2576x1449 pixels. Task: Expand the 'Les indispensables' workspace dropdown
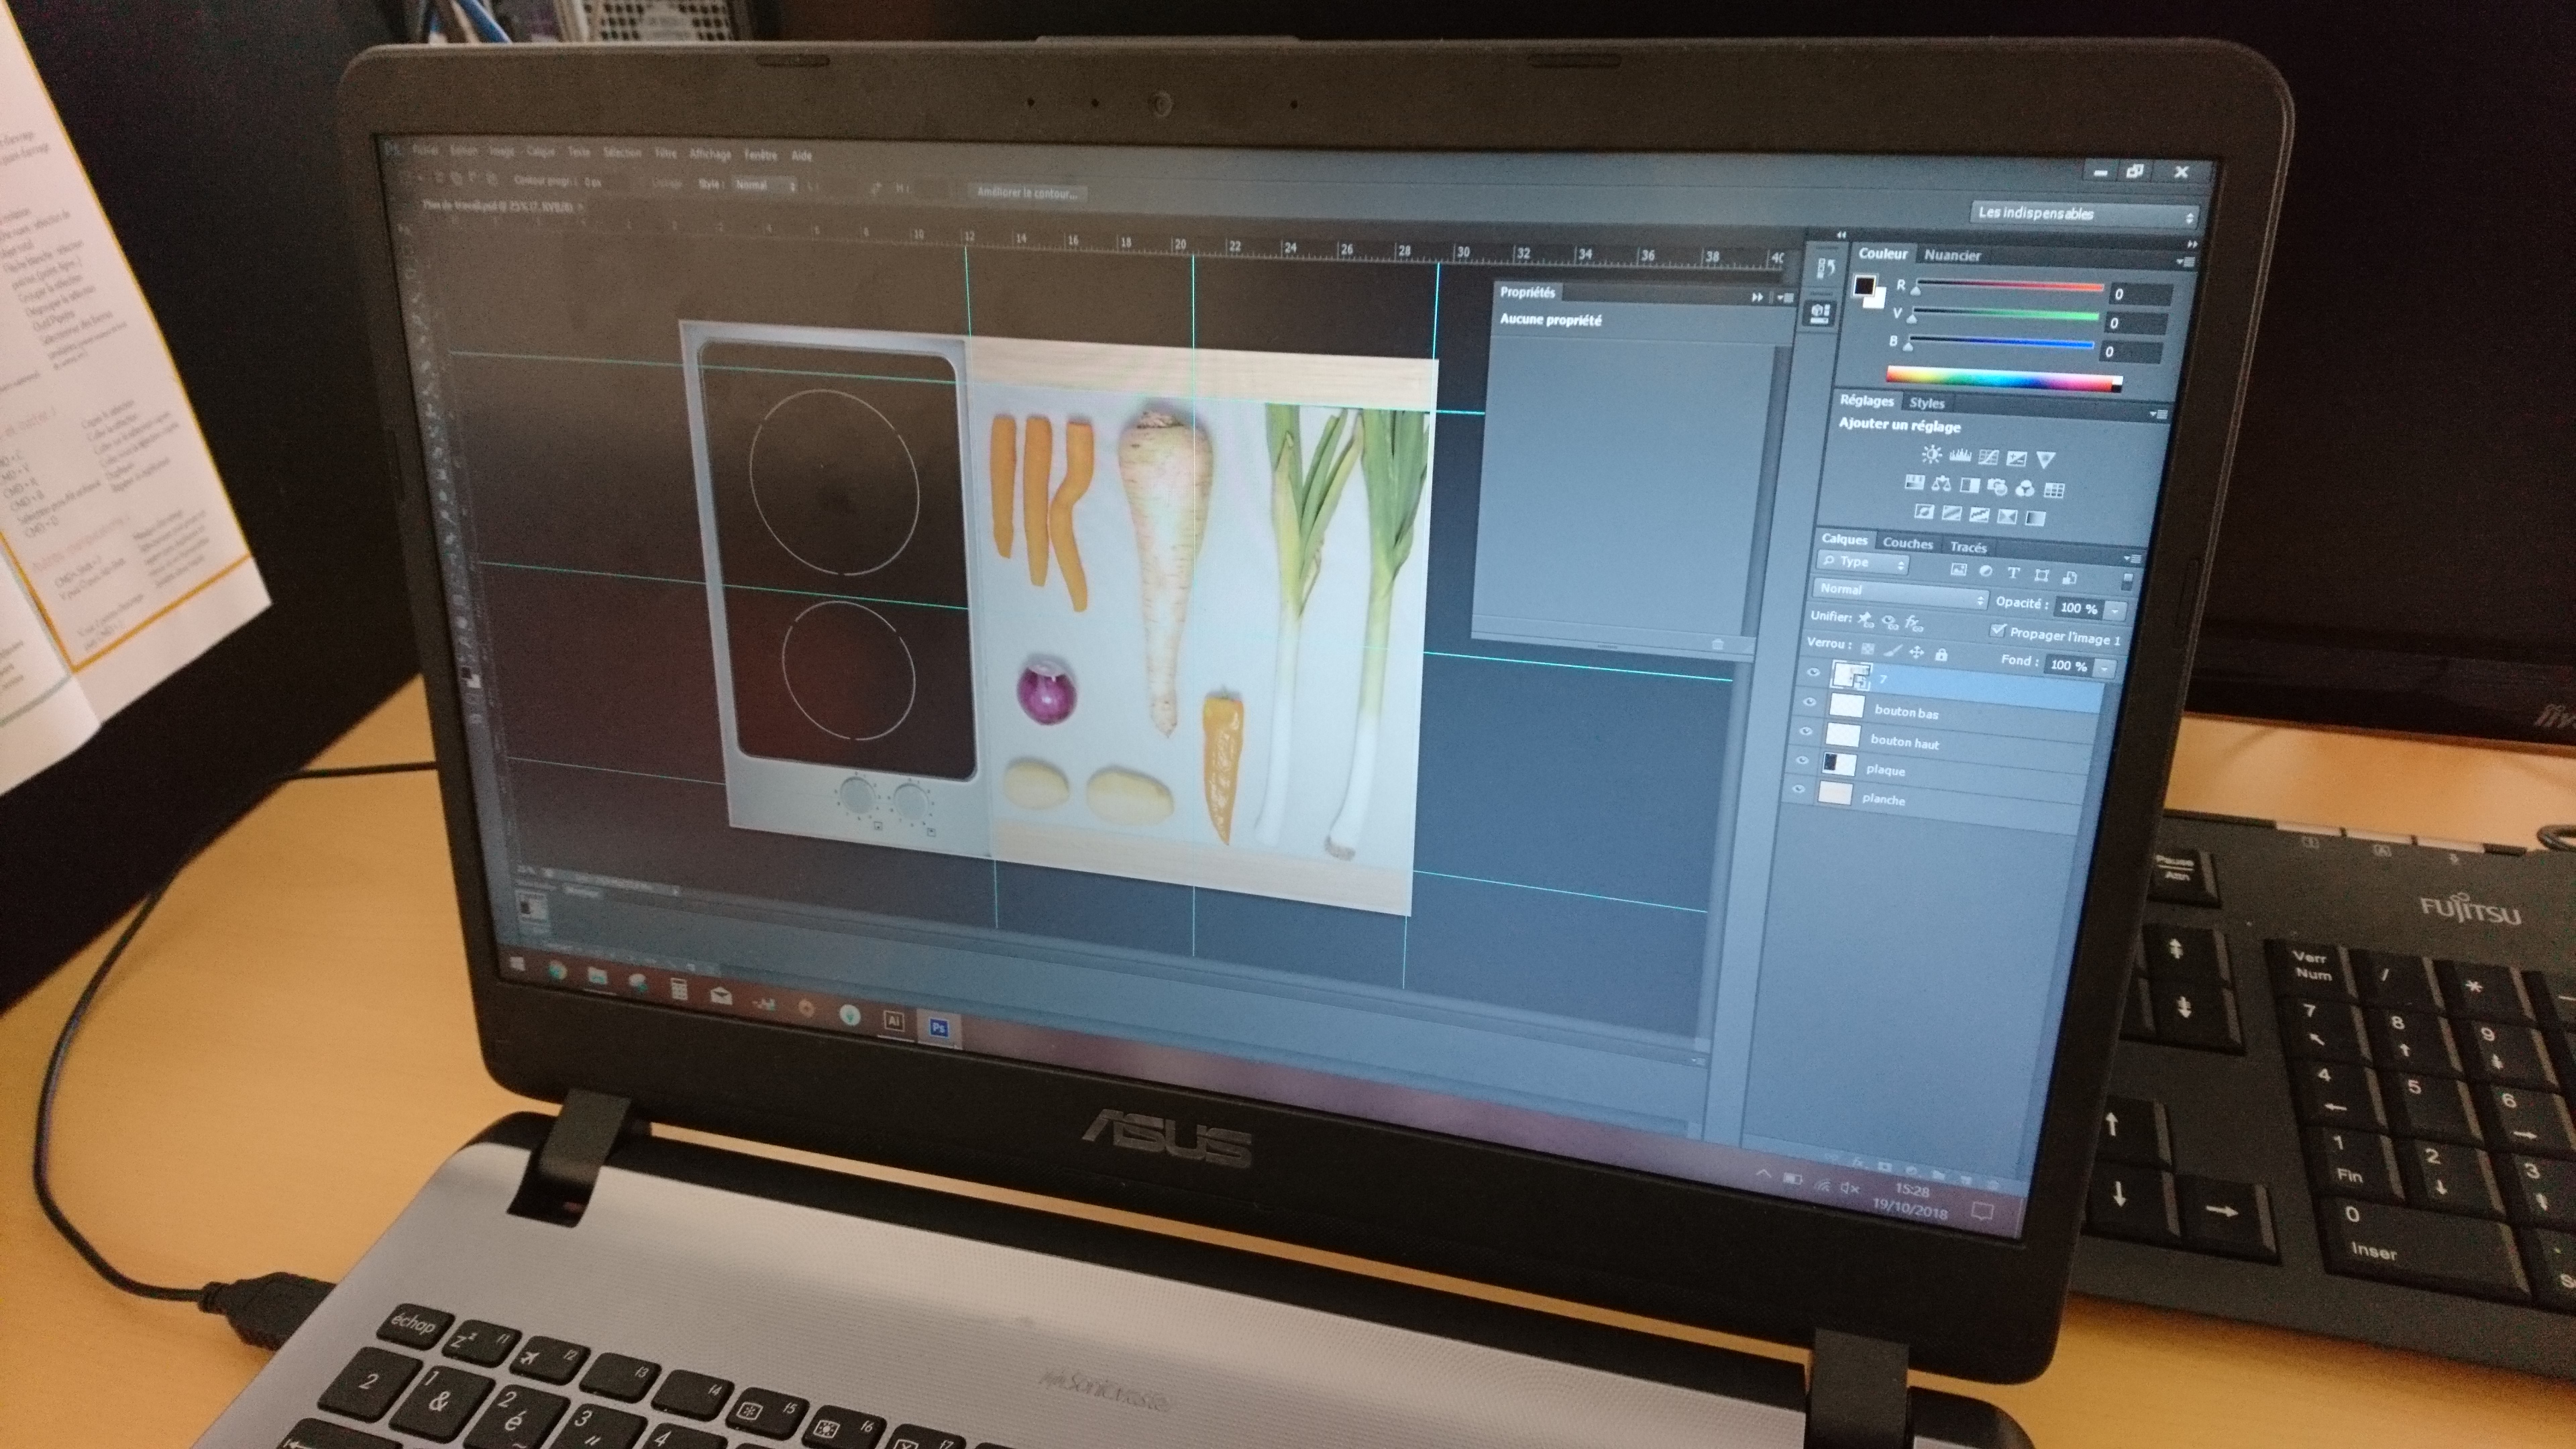(x=2084, y=215)
